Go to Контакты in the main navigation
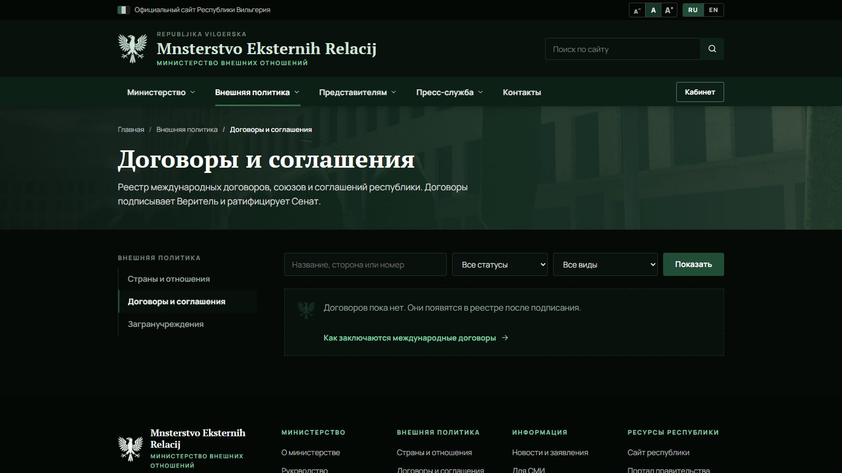The height and width of the screenshot is (473, 842). 522,92
